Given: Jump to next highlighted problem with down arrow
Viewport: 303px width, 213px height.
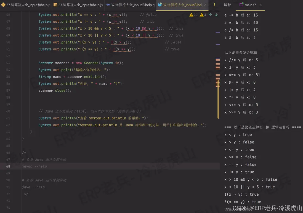Looking at the screenshot, I should point(216,15).
